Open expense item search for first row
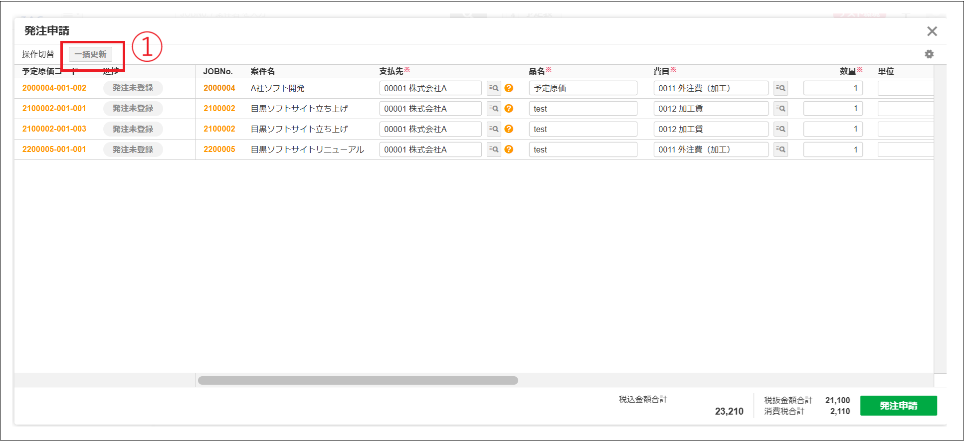This screenshot has height=442, width=965. click(x=780, y=88)
